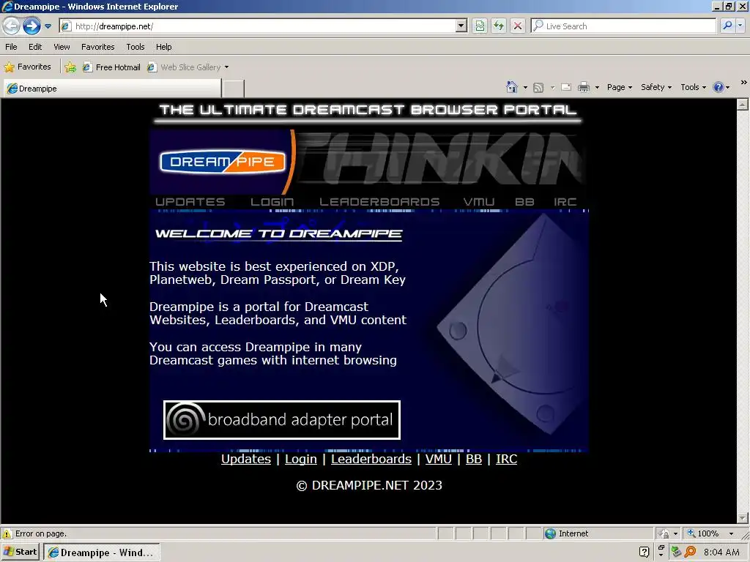750x562 pixels.
Task: Click the network connection tray icon
Action: 676,552
